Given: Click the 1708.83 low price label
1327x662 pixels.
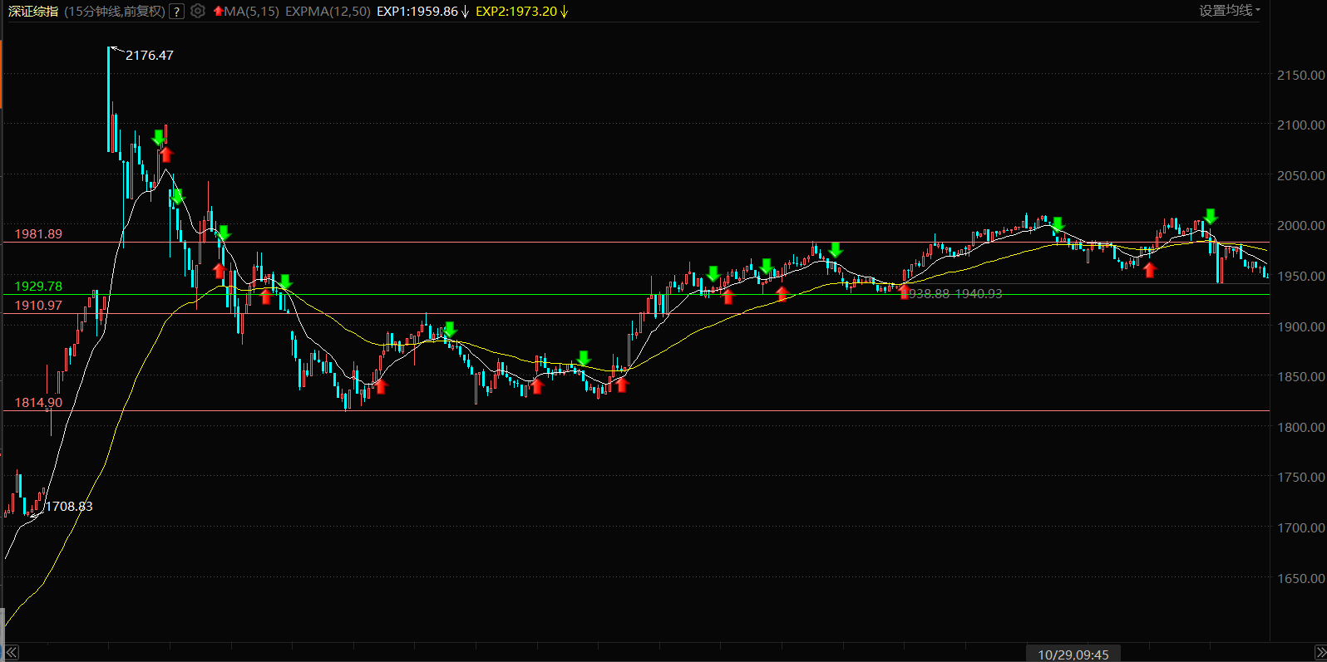Looking at the screenshot, I should click(69, 506).
